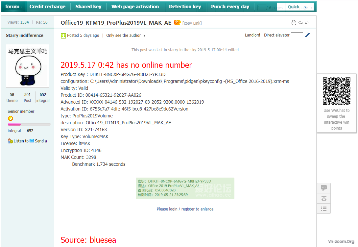
Task: Click the print post icon
Action: pyautogui.click(x=294, y=23)
